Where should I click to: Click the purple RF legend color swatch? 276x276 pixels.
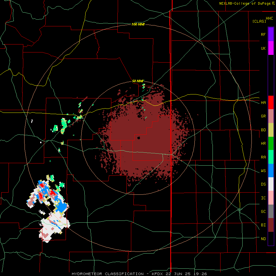click(271, 34)
